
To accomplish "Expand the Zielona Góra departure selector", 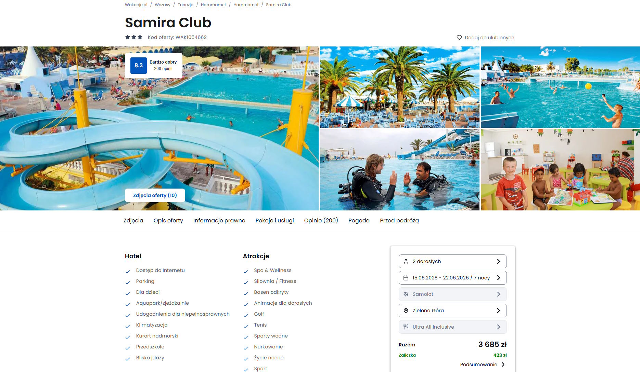I will click(452, 311).
